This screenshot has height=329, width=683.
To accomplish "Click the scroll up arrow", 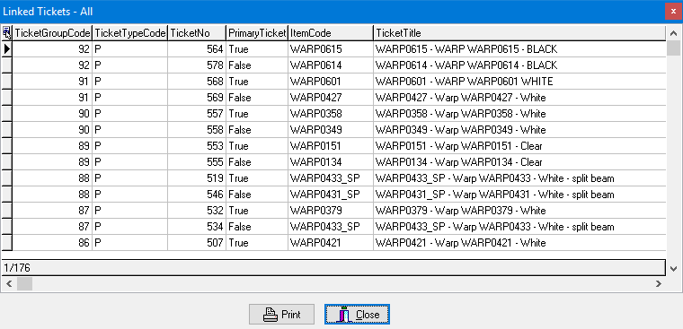I will [x=673, y=33].
